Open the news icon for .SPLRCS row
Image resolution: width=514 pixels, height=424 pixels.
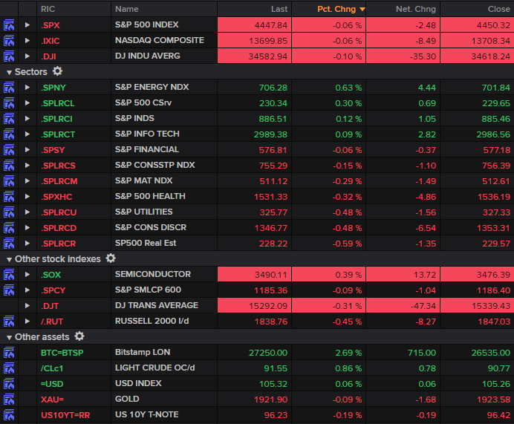[9, 166]
